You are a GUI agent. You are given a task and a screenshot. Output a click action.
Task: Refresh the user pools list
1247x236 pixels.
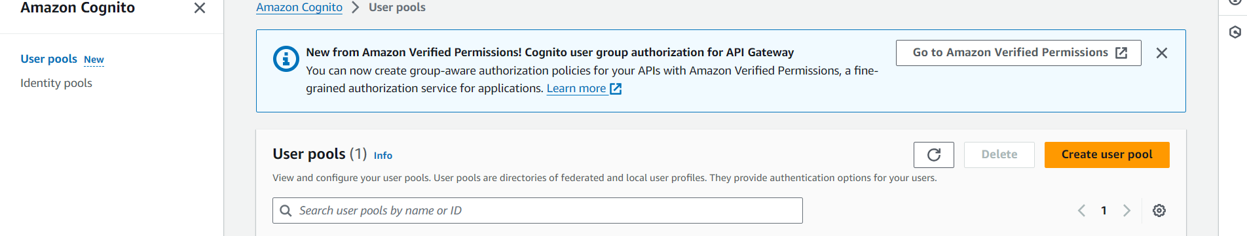[934, 155]
